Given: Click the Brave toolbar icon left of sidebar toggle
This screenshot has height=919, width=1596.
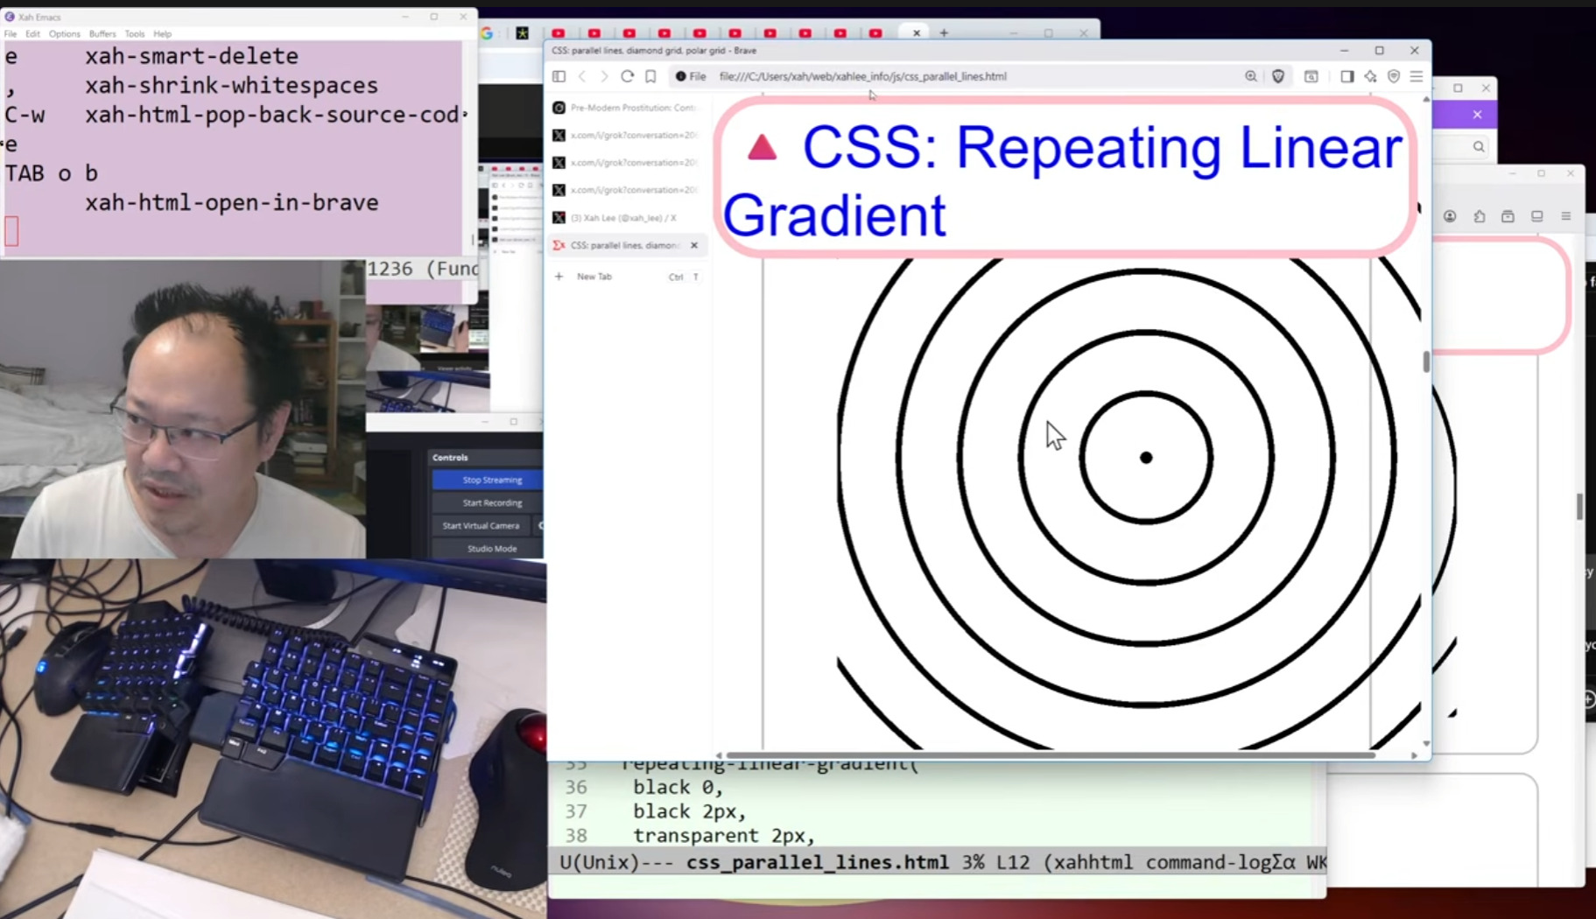Looking at the screenshot, I should (1311, 76).
